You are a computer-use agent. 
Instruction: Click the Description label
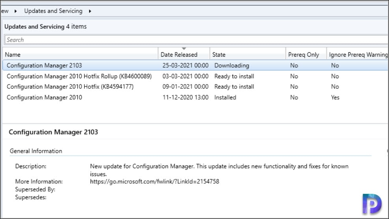click(x=31, y=166)
